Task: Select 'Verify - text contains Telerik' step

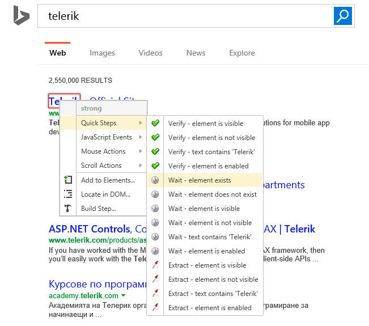Action: pos(205,151)
